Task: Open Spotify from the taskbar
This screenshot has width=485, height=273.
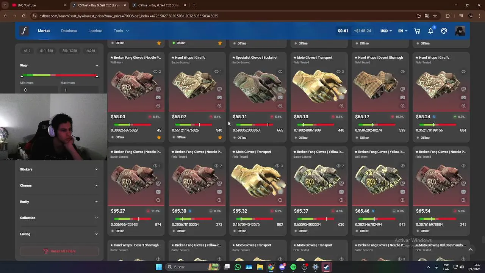Action: [x=293, y=267]
